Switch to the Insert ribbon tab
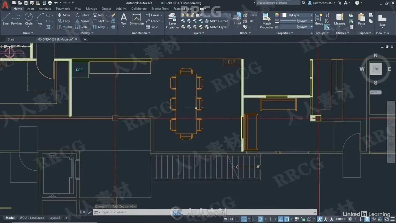 click(30, 9)
